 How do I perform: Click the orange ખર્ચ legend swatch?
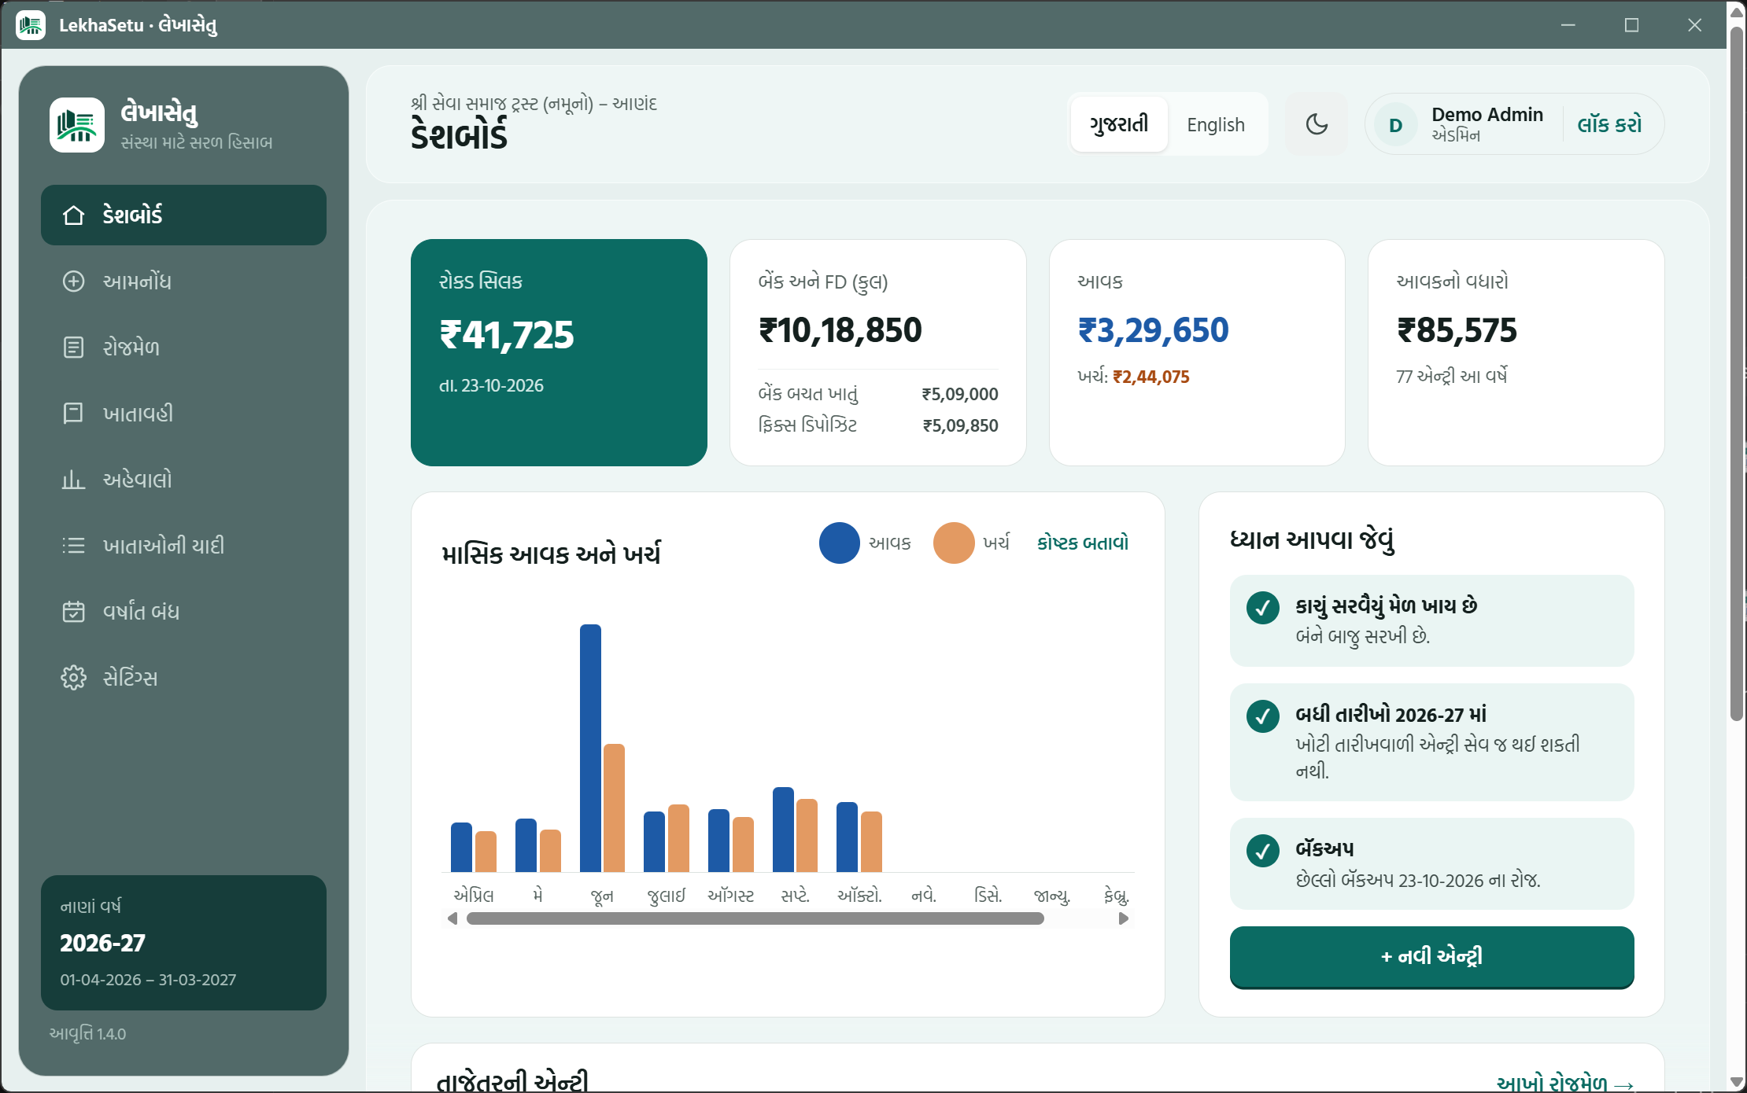953,543
